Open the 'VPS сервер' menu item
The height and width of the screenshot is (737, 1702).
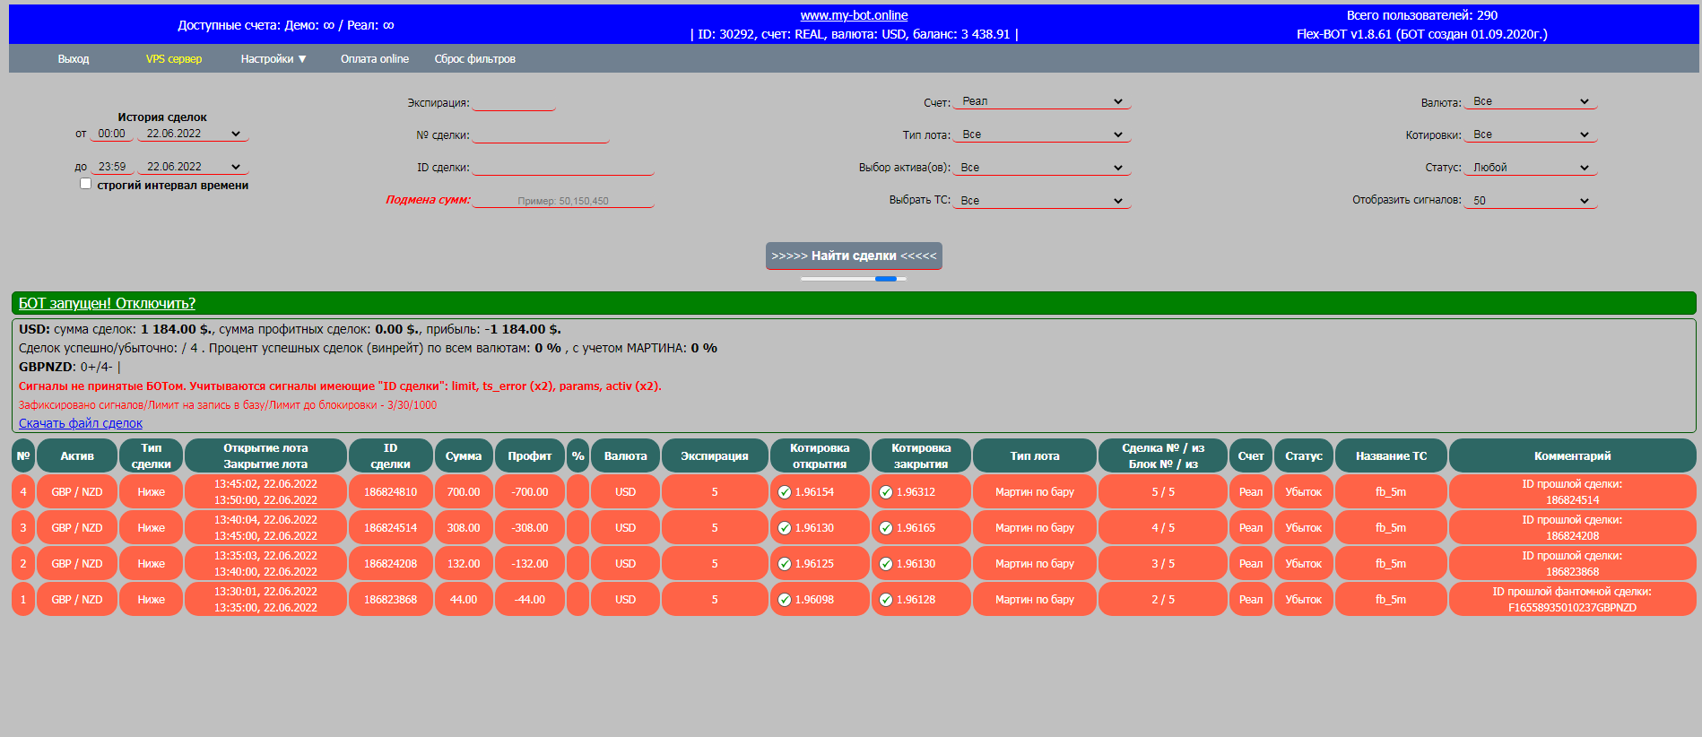click(x=174, y=59)
